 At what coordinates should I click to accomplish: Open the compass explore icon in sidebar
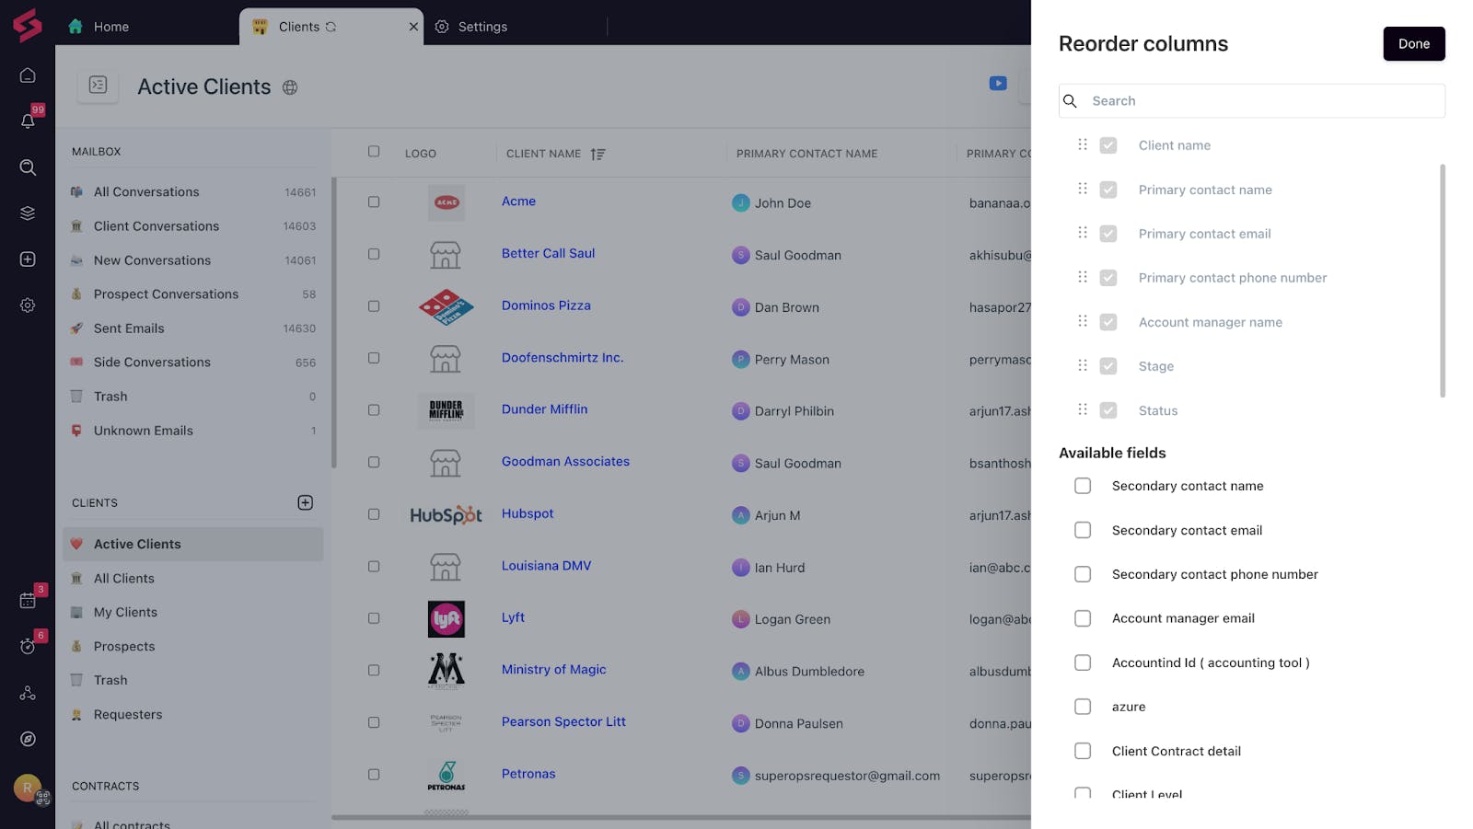(x=28, y=739)
